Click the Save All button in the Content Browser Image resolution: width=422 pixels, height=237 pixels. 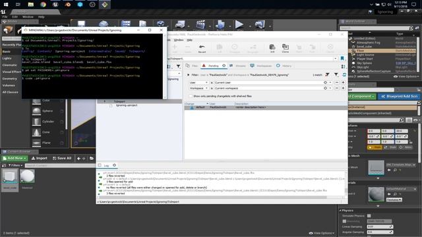[62, 158]
